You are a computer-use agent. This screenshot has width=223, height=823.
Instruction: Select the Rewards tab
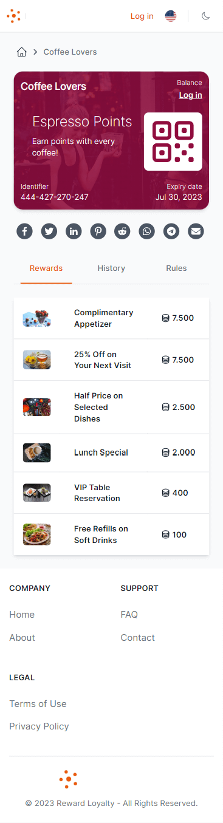click(46, 268)
